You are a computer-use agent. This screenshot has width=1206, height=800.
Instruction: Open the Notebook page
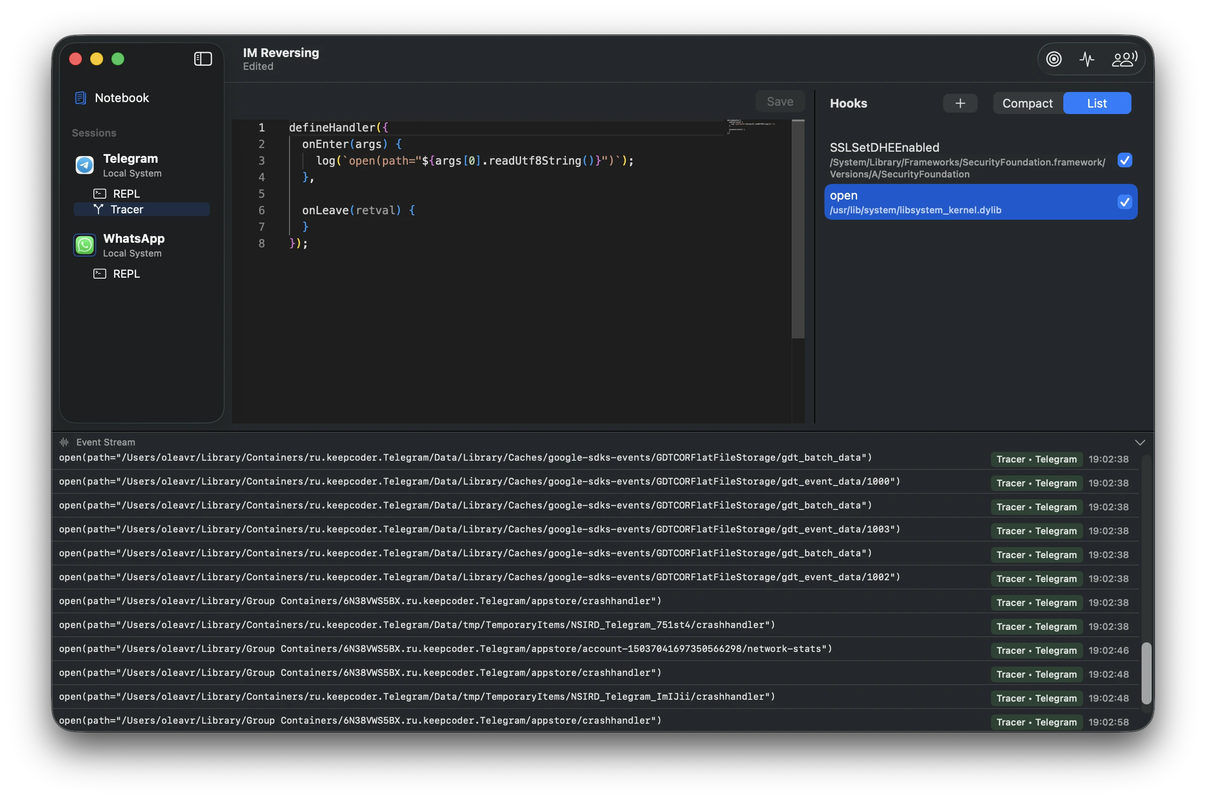point(111,97)
